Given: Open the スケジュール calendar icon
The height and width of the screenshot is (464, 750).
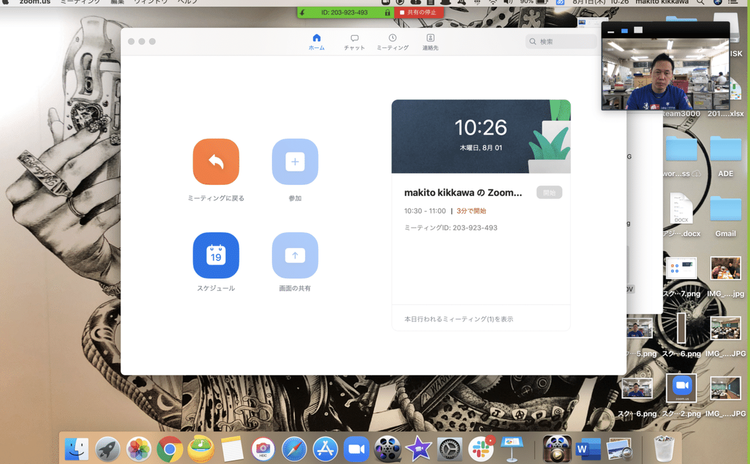Looking at the screenshot, I should (x=216, y=255).
